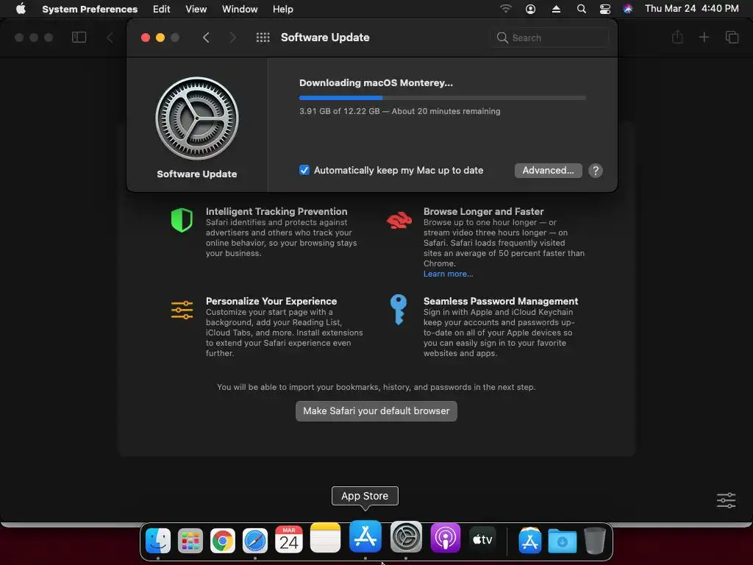753x565 pixels.
Task: Open Wi-Fi status in menu bar
Action: coord(505,9)
